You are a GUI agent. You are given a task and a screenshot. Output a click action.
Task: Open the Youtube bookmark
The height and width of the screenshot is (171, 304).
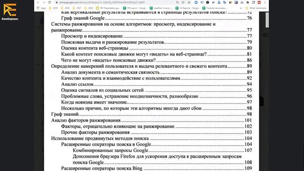pyautogui.click(x=215, y=8)
